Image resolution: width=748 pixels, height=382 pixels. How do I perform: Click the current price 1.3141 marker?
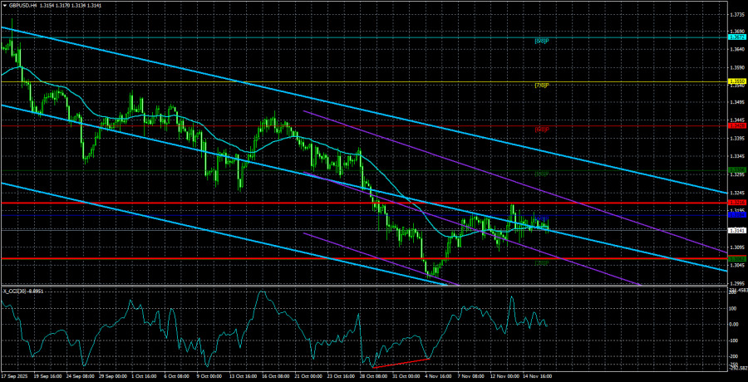point(736,230)
